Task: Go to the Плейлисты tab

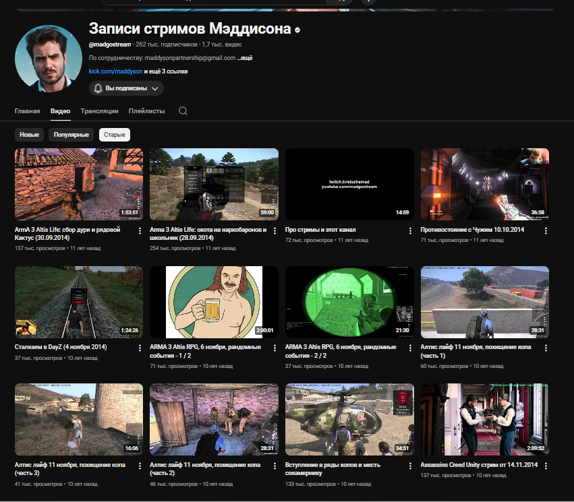Action: [146, 111]
